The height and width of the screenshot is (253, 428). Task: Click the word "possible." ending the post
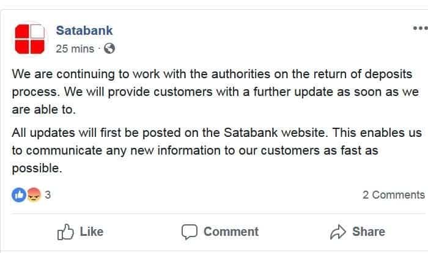pyautogui.click(x=37, y=166)
